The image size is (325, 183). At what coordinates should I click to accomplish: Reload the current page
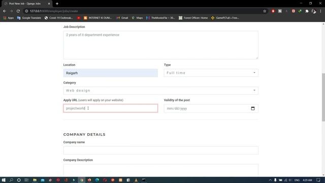point(18,11)
